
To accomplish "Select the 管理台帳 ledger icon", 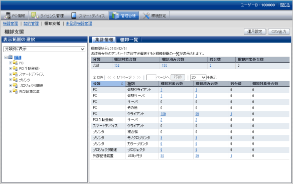I will pyautogui.click(x=115, y=16).
